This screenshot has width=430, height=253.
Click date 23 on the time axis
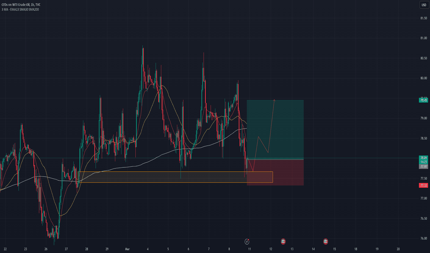[25, 249]
